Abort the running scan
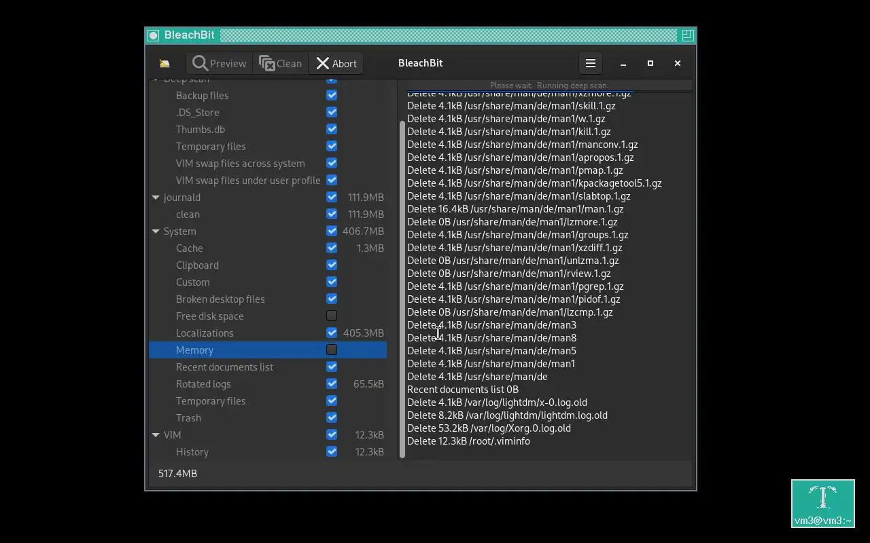 [x=336, y=63]
